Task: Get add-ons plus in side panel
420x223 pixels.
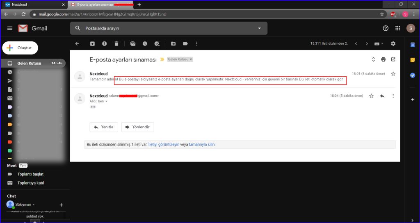Action: coord(413,100)
